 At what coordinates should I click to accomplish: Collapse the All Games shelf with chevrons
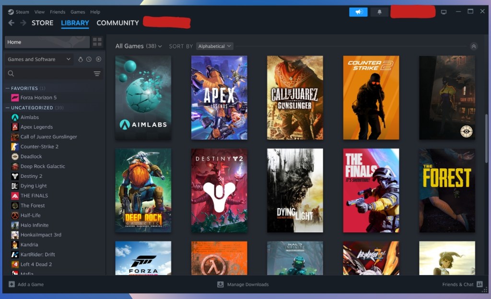pos(474,46)
